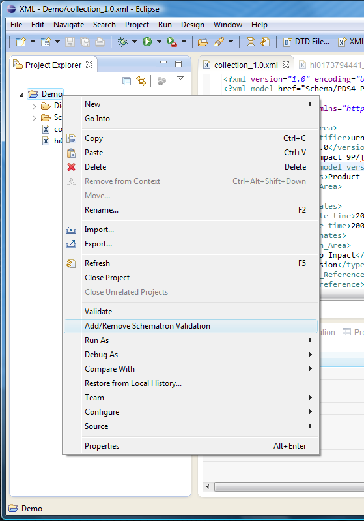Choose Restore from Local History...
Image resolution: width=364 pixels, height=521 pixels.
[x=191, y=383]
